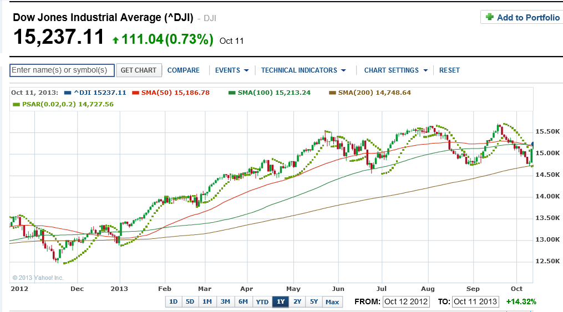563x312 pixels.
Task: Click the ^DJI 15237.11 legend text
Action: click(100, 93)
